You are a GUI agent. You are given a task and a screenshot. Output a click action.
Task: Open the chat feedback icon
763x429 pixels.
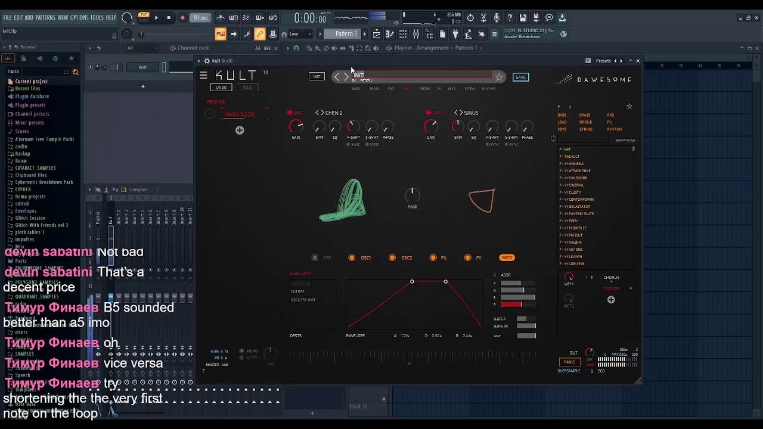point(549,18)
